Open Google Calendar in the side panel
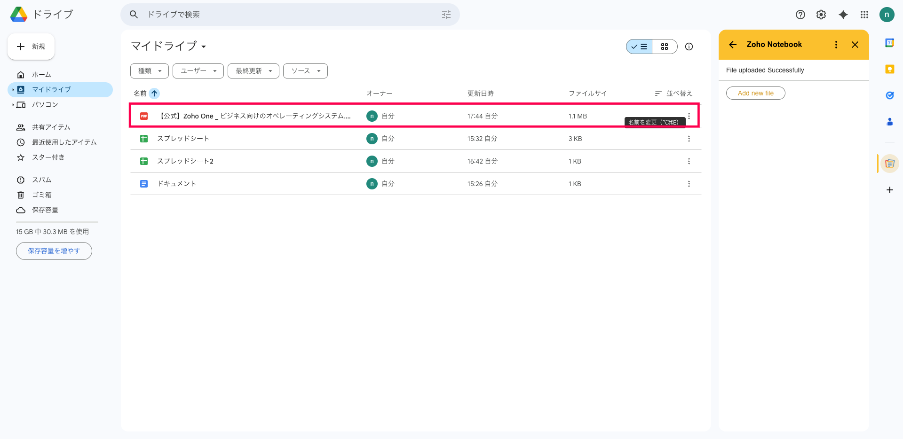This screenshot has width=903, height=439. tap(889, 43)
